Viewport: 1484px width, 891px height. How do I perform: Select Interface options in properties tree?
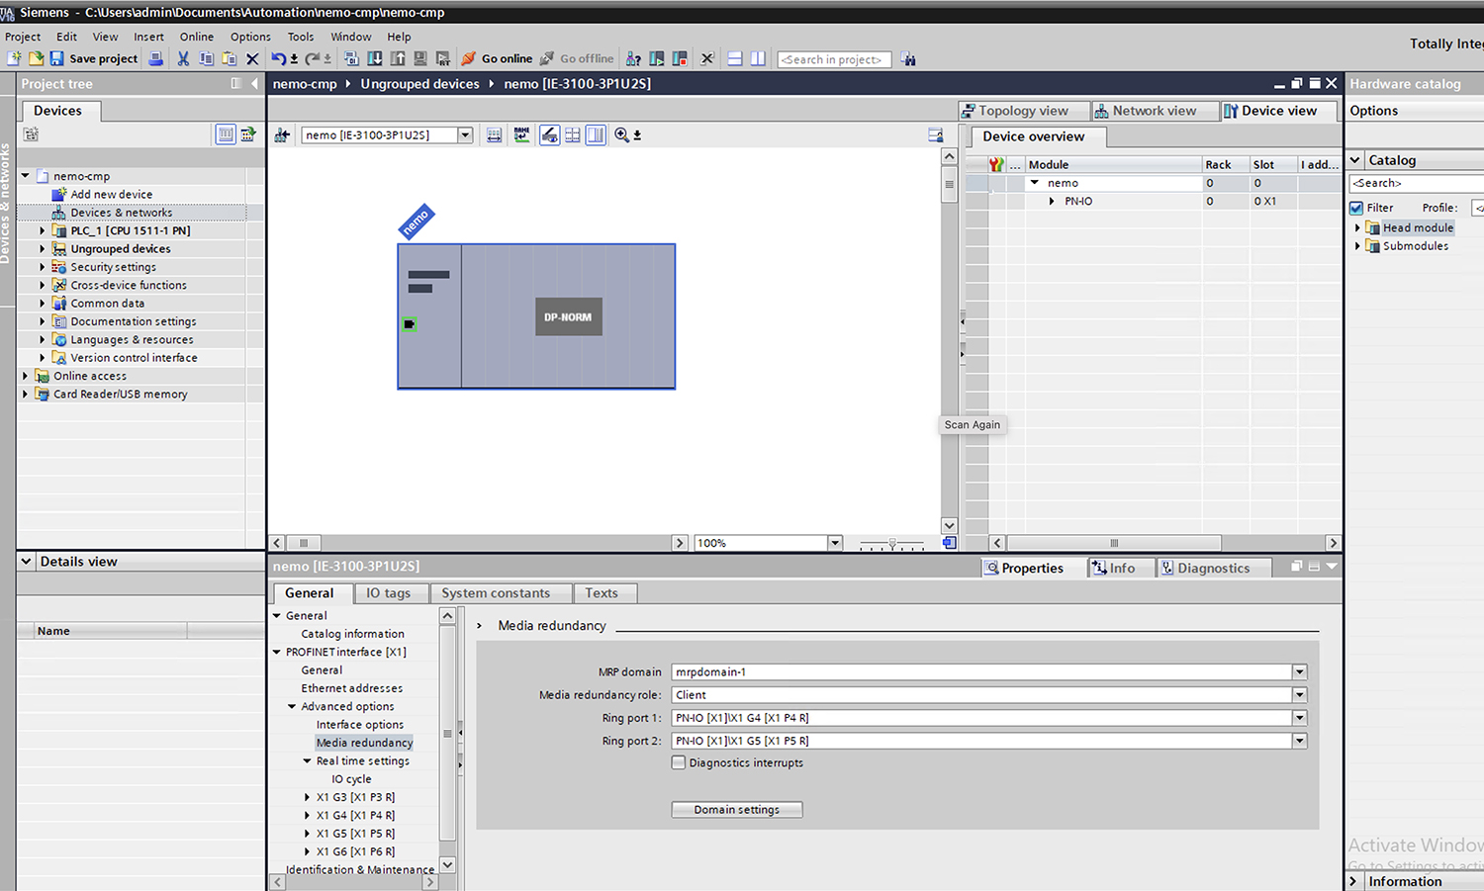coord(359,725)
